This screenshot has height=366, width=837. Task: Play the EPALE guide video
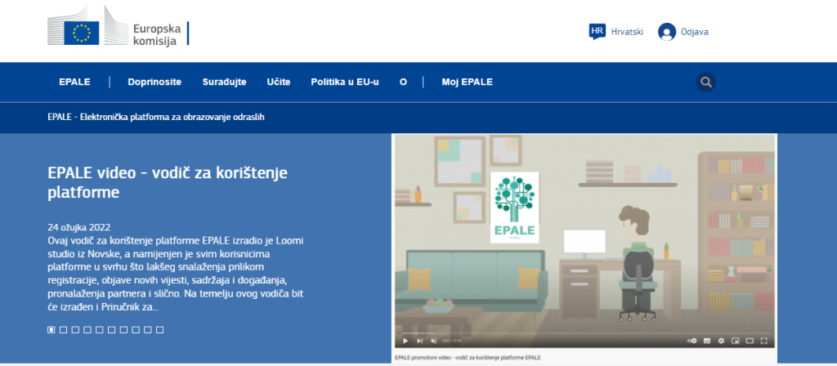405,341
